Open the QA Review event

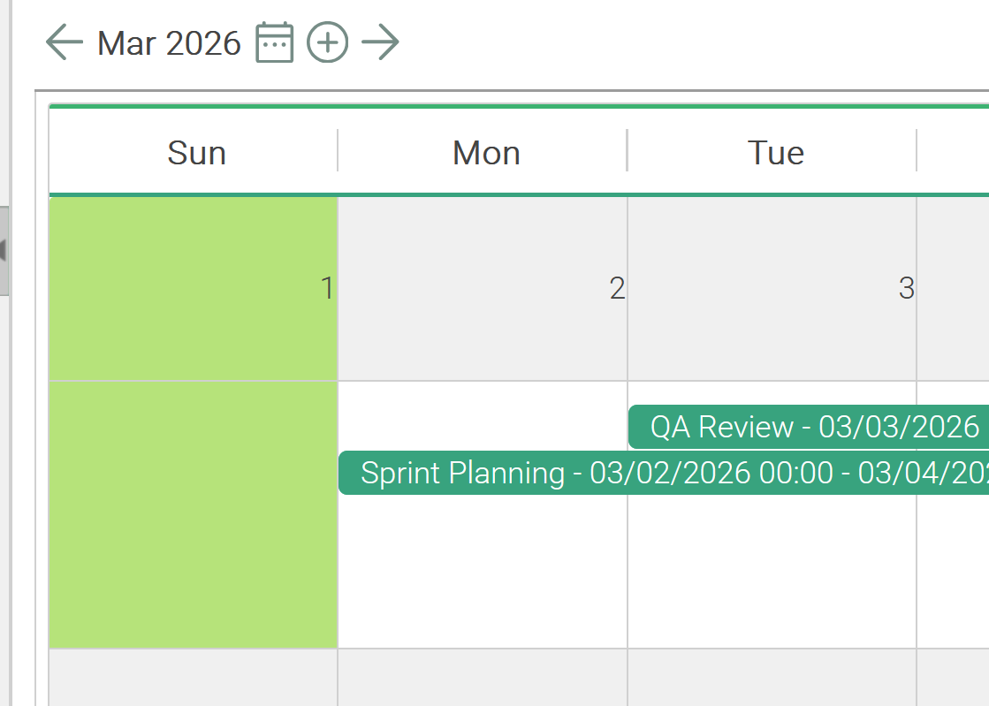[806, 428]
